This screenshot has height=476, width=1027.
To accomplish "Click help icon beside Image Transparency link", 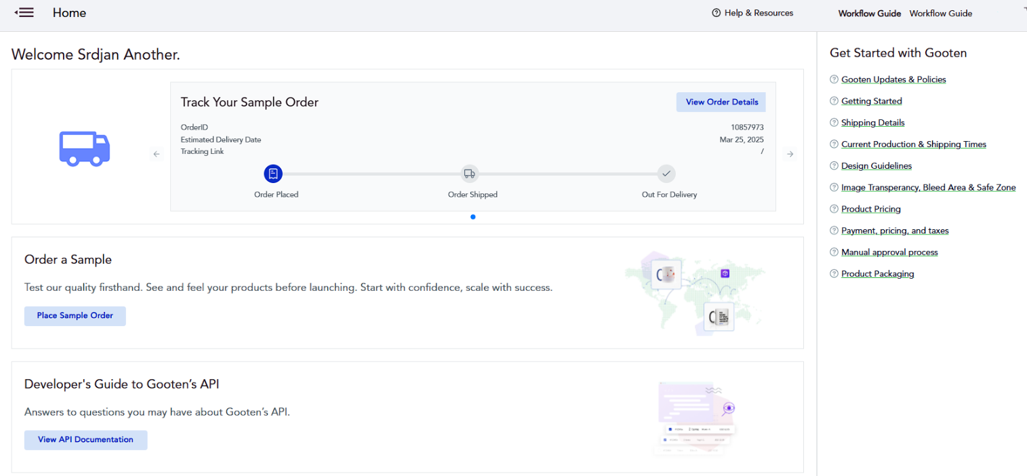I will [x=834, y=188].
